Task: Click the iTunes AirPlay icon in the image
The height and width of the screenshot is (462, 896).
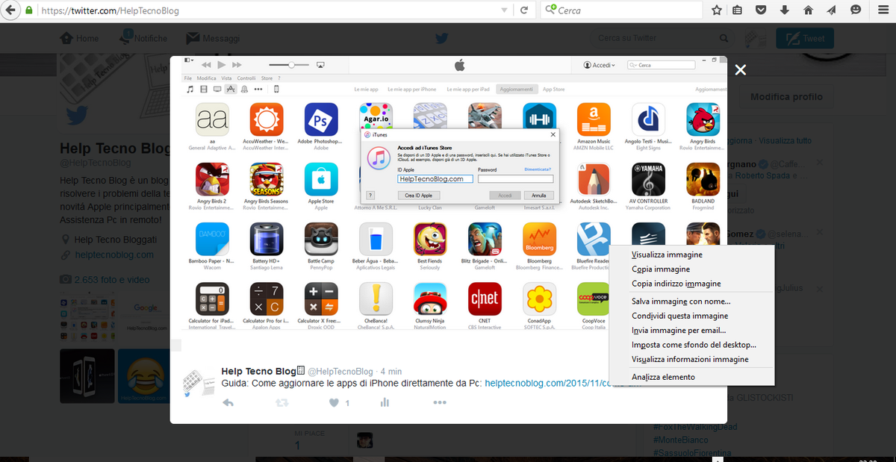Action: click(320, 65)
